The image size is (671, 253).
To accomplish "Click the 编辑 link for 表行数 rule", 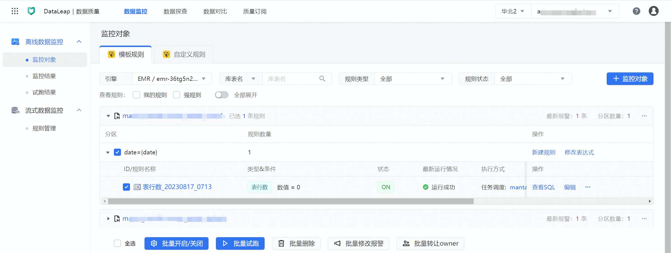I will point(570,187).
